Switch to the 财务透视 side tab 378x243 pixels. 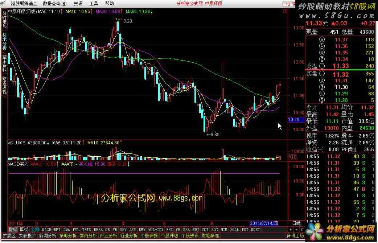(x=4, y=85)
